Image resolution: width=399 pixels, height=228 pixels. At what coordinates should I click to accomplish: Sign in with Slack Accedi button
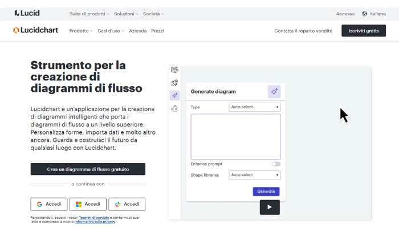pyautogui.click(x=127, y=204)
